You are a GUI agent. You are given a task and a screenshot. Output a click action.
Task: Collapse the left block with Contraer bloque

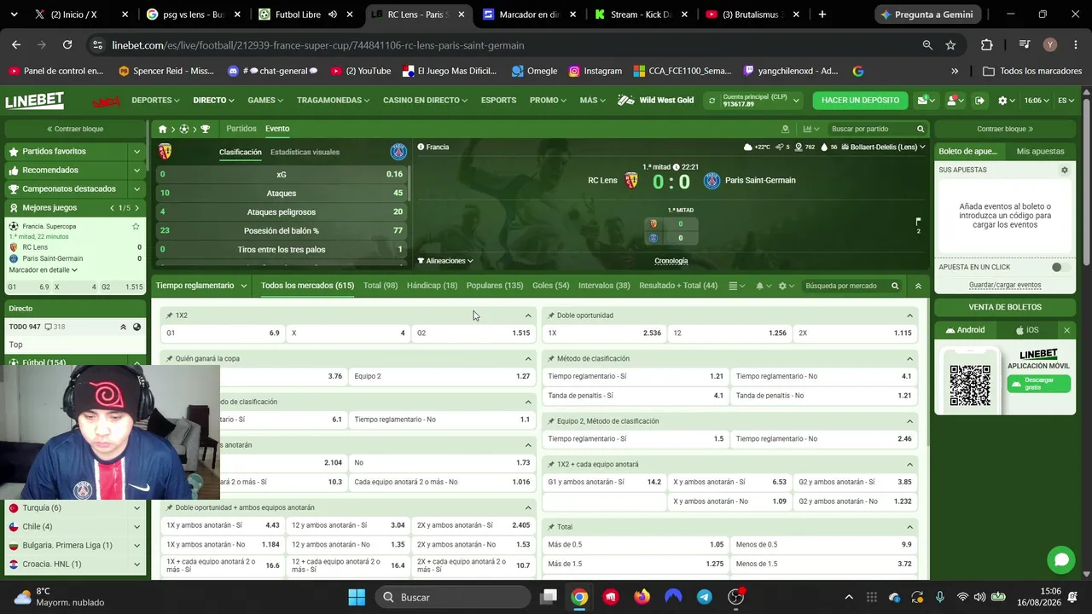coord(75,129)
